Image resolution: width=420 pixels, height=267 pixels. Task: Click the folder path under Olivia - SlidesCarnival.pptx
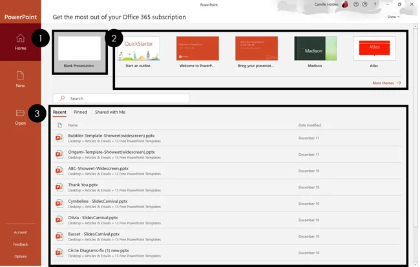pyautogui.click(x=114, y=223)
